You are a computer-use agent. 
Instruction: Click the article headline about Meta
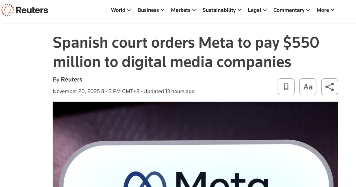click(x=186, y=52)
